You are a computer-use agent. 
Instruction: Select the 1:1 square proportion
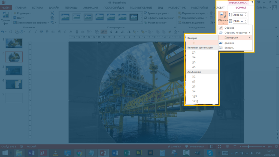point(193,43)
